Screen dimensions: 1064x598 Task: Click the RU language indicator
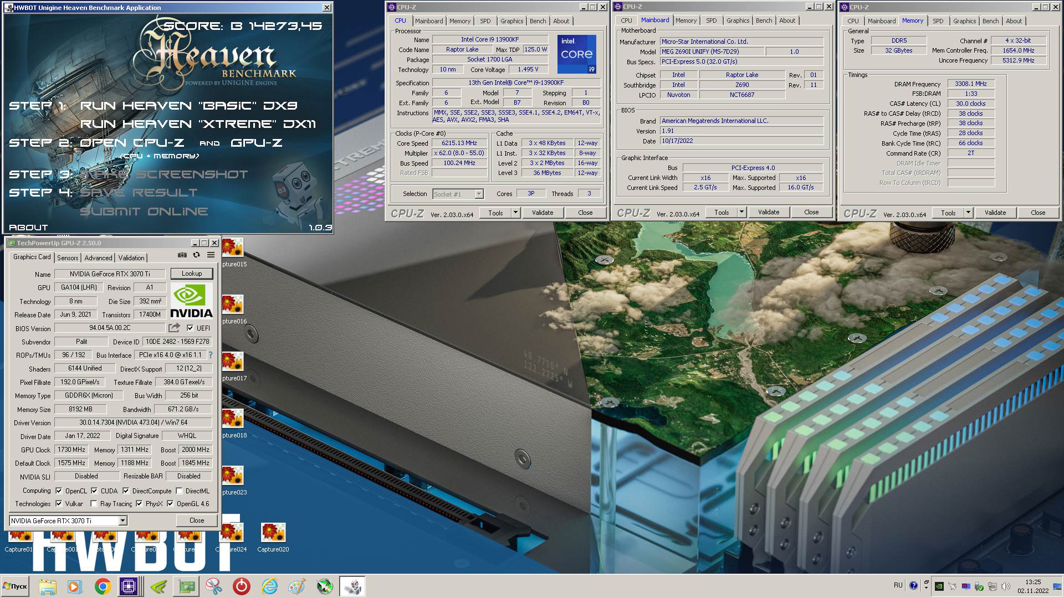898,585
